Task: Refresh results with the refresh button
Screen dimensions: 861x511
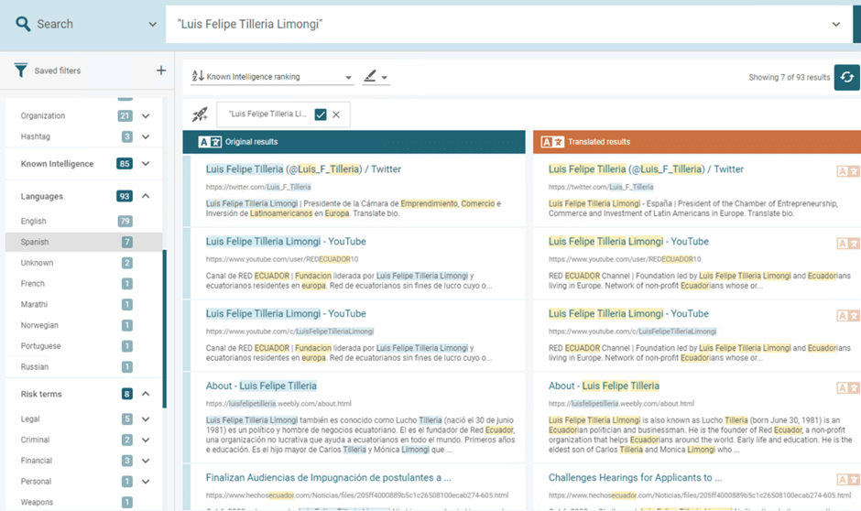Action: pyautogui.click(x=846, y=78)
